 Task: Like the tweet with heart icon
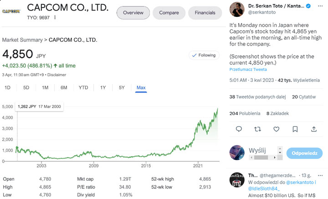pyautogui.click(x=277, y=129)
